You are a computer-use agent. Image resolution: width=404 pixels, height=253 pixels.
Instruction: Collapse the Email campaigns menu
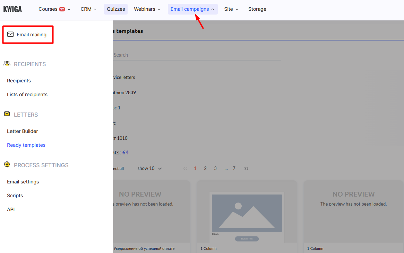(x=192, y=9)
